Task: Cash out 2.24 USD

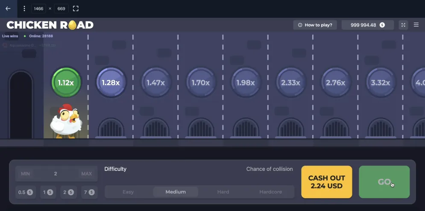Action: [x=327, y=182]
